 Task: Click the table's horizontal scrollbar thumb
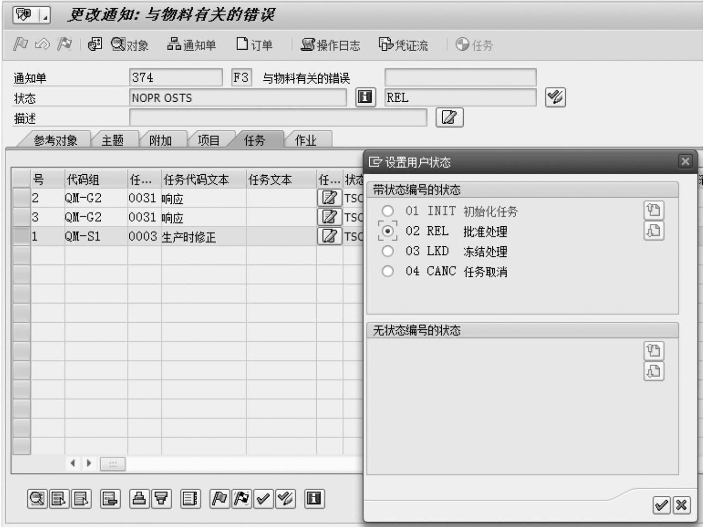(x=112, y=464)
